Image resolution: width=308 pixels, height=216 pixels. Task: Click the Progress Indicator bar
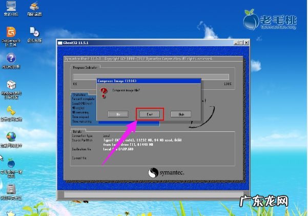click(x=151, y=77)
